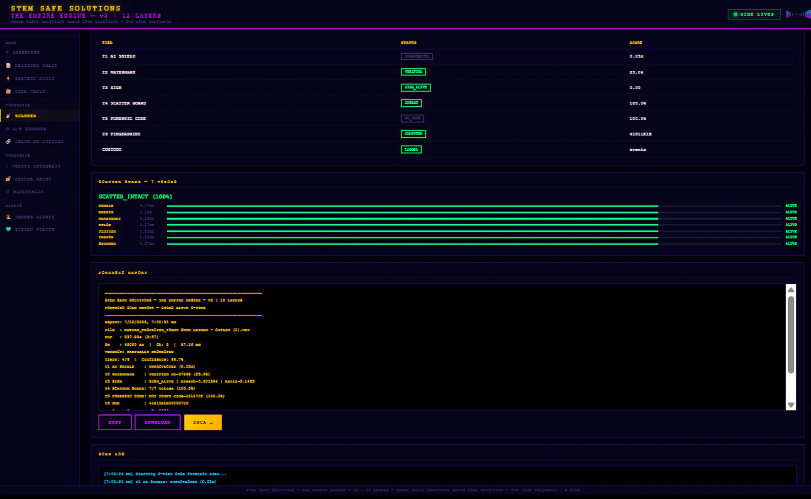Image resolution: width=811 pixels, height=499 pixels.
Task: Click the Scan Log section heading
Action: point(112,454)
